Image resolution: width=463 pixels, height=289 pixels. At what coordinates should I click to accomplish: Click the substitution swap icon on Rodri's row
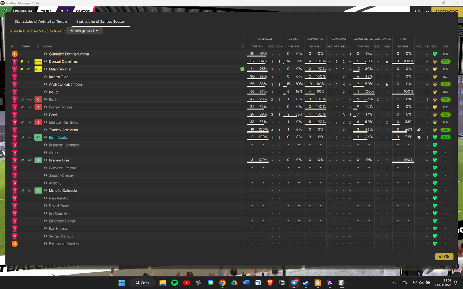(22, 99)
